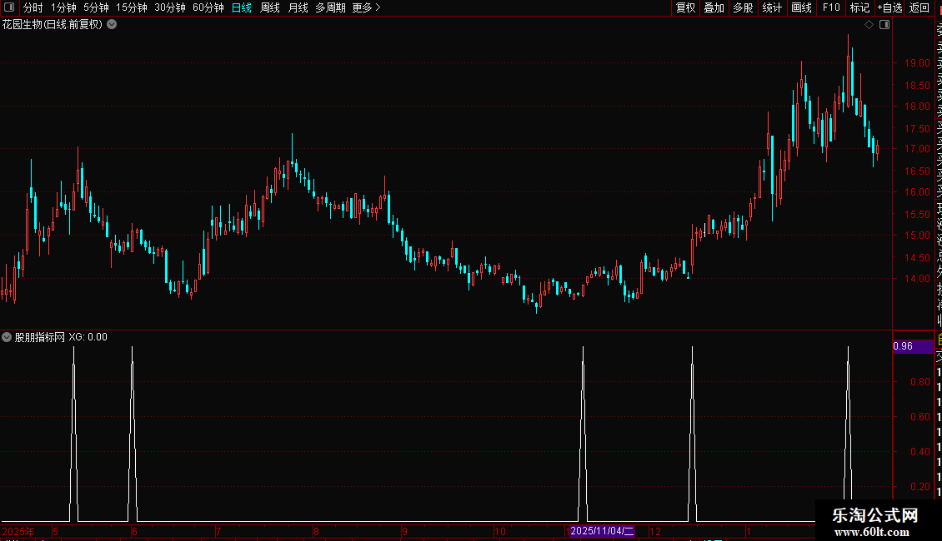Click the 16.00 price axis label
The height and width of the screenshot is (541, 942).
[x=917, y=192]
